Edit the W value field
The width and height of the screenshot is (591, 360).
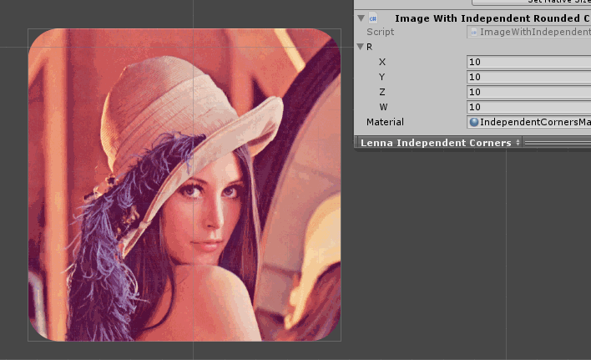[x=528, y=107]
